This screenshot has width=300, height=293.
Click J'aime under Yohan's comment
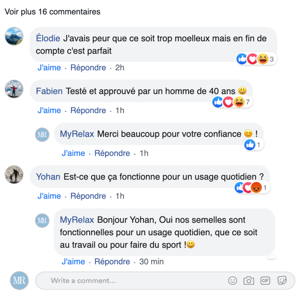(x=49, y=196)
